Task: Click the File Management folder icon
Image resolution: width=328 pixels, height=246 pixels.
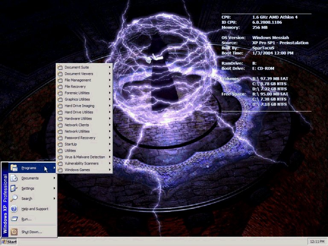Action: point(60,80)
